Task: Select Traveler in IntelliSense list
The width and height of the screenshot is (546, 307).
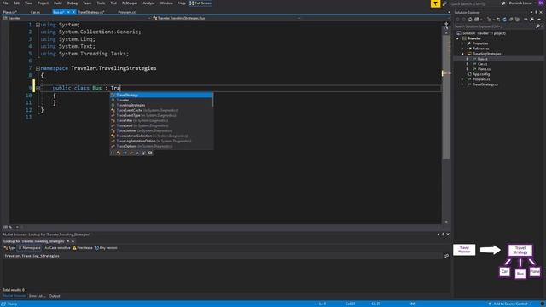Action: (x=161, y=100)
